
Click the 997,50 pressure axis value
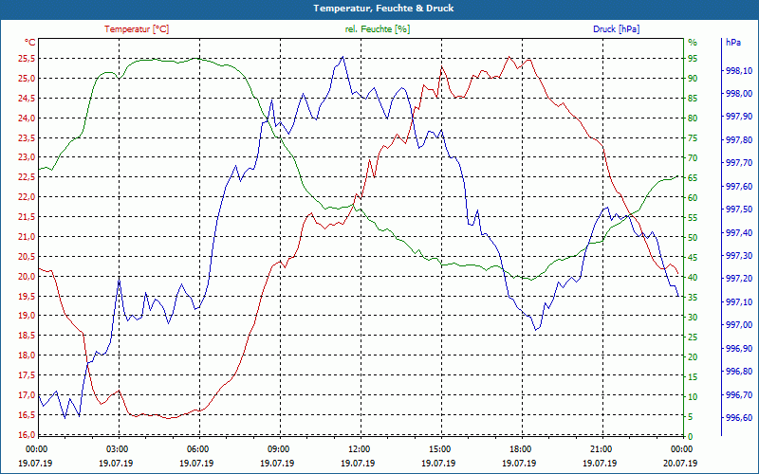739,209
